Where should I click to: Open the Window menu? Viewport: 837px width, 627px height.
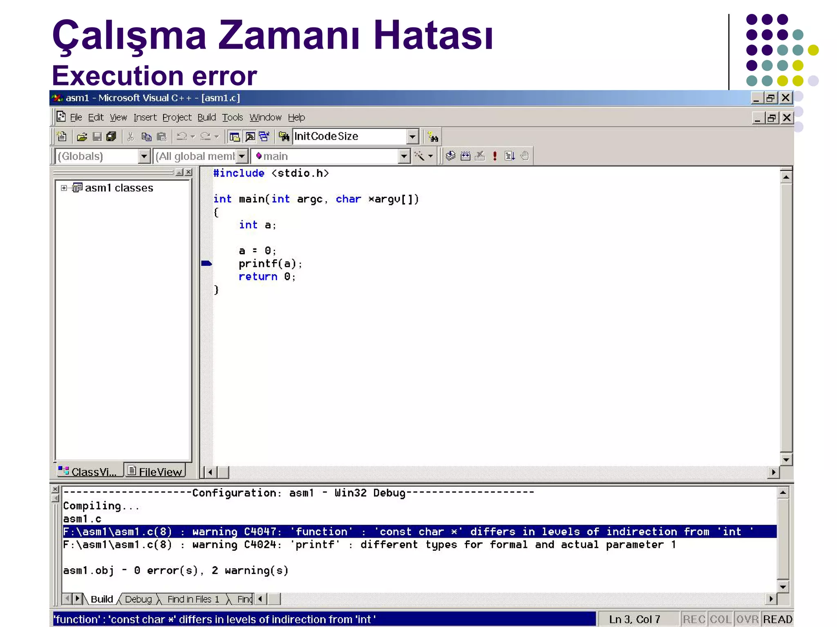pos(266,118)
